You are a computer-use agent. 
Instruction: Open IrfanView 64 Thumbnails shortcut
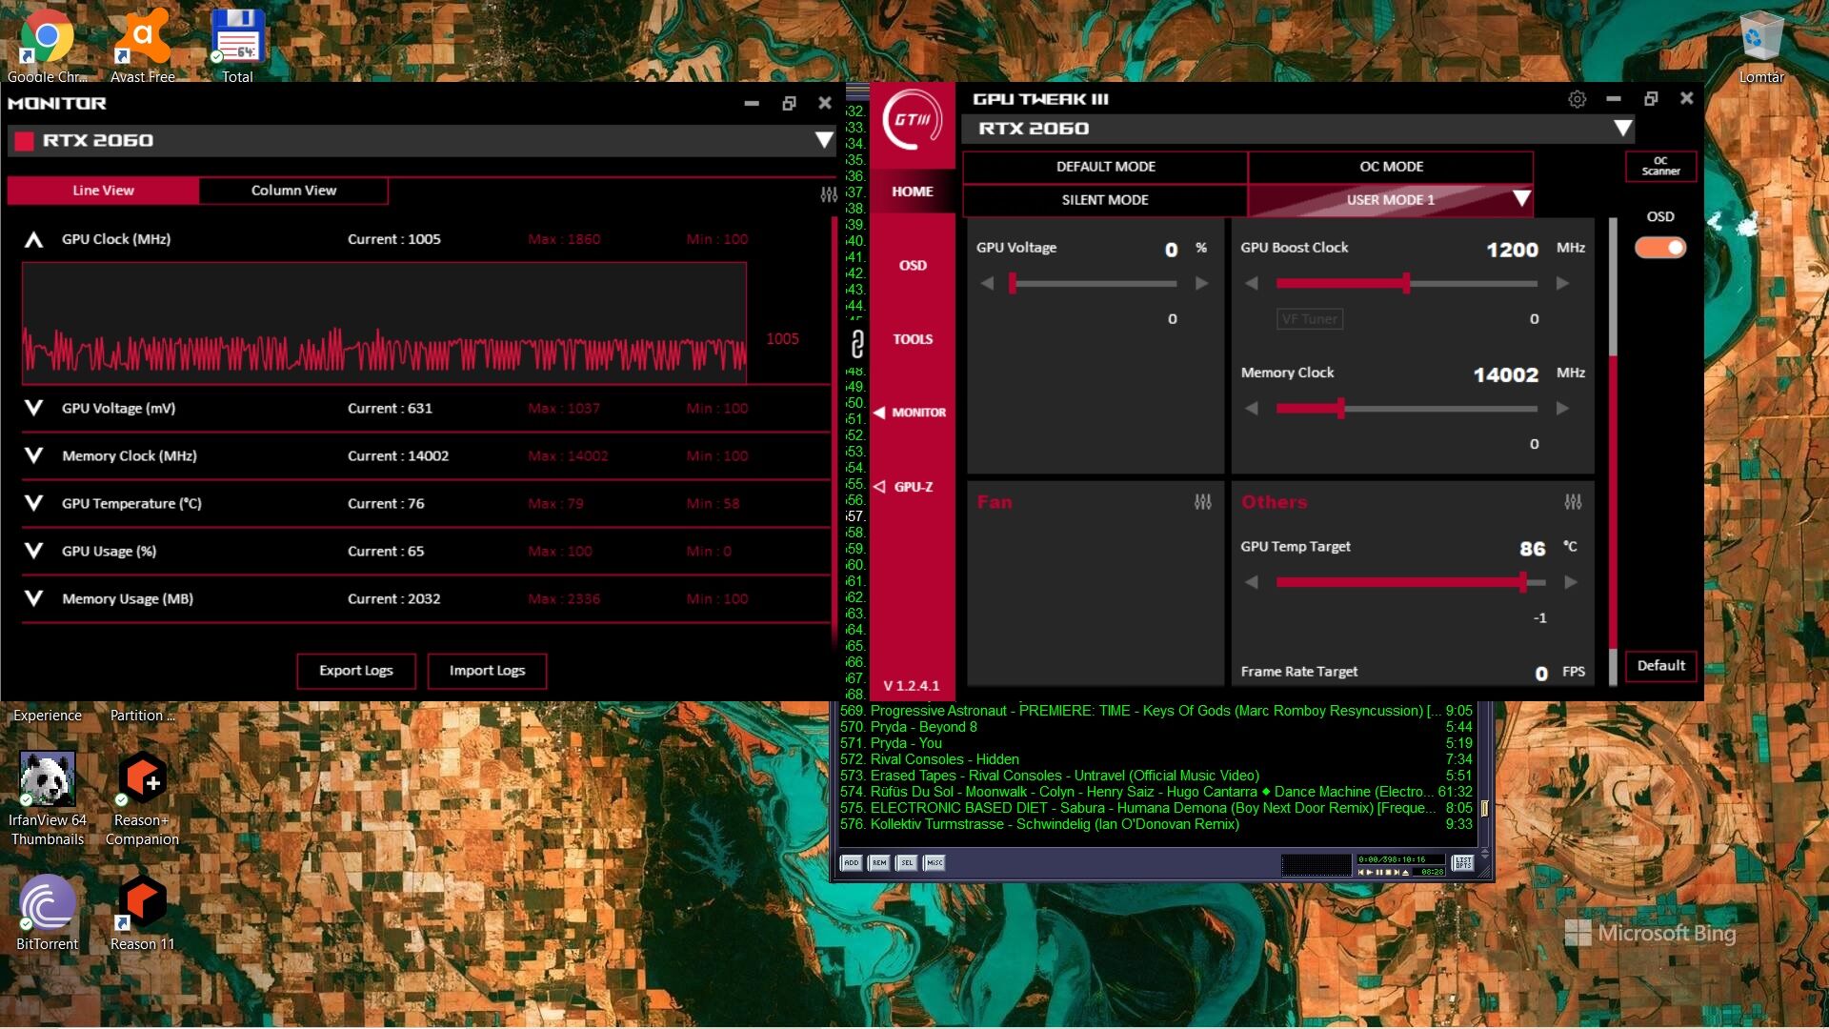click(x=47, y=798)
